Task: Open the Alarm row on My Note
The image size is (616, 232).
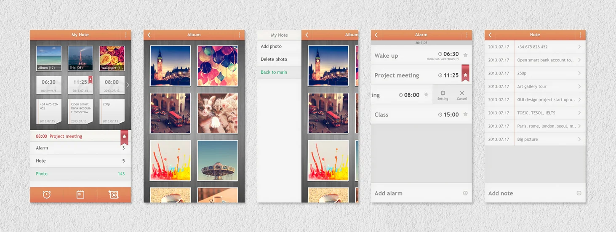Action: pos(80,148)
